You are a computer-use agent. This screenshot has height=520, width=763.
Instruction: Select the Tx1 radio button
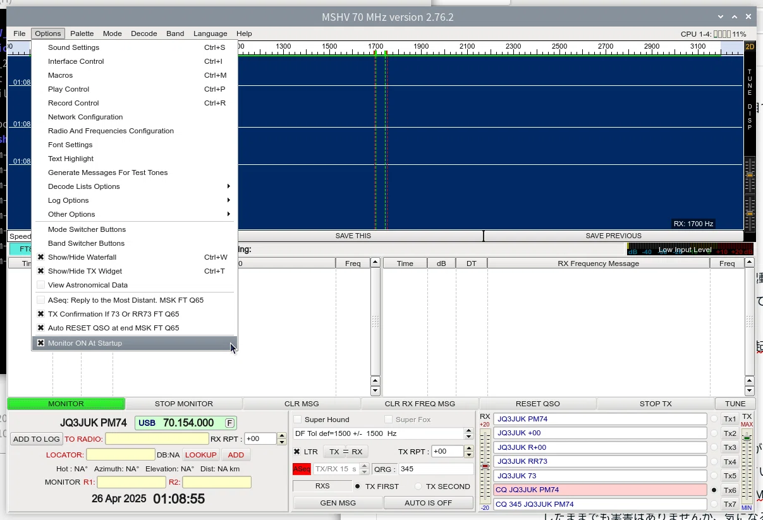pyautogui.click(x=714, y=419)
